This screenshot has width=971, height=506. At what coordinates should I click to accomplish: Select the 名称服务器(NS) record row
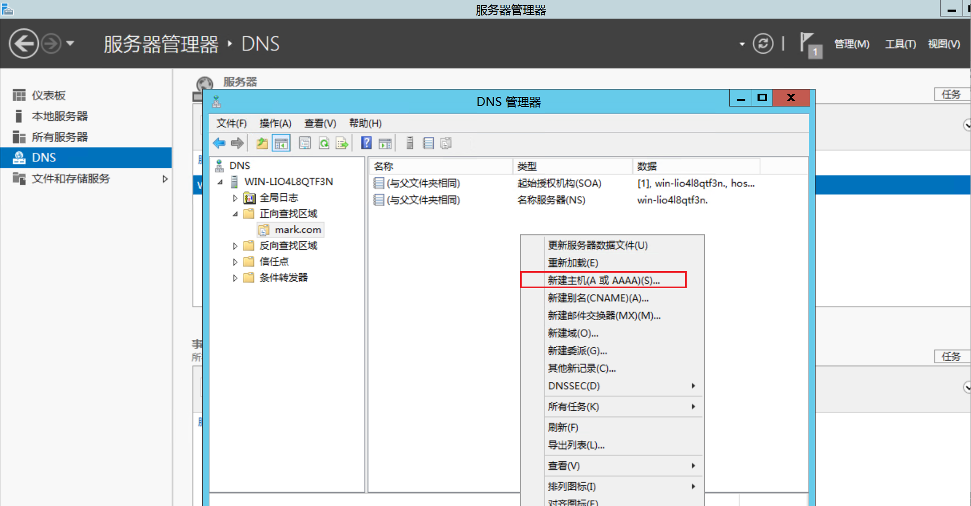(564, 200)
